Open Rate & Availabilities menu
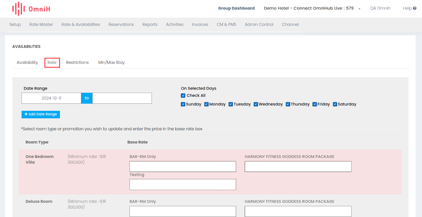422x217 pixels. [x=81, y=24]
